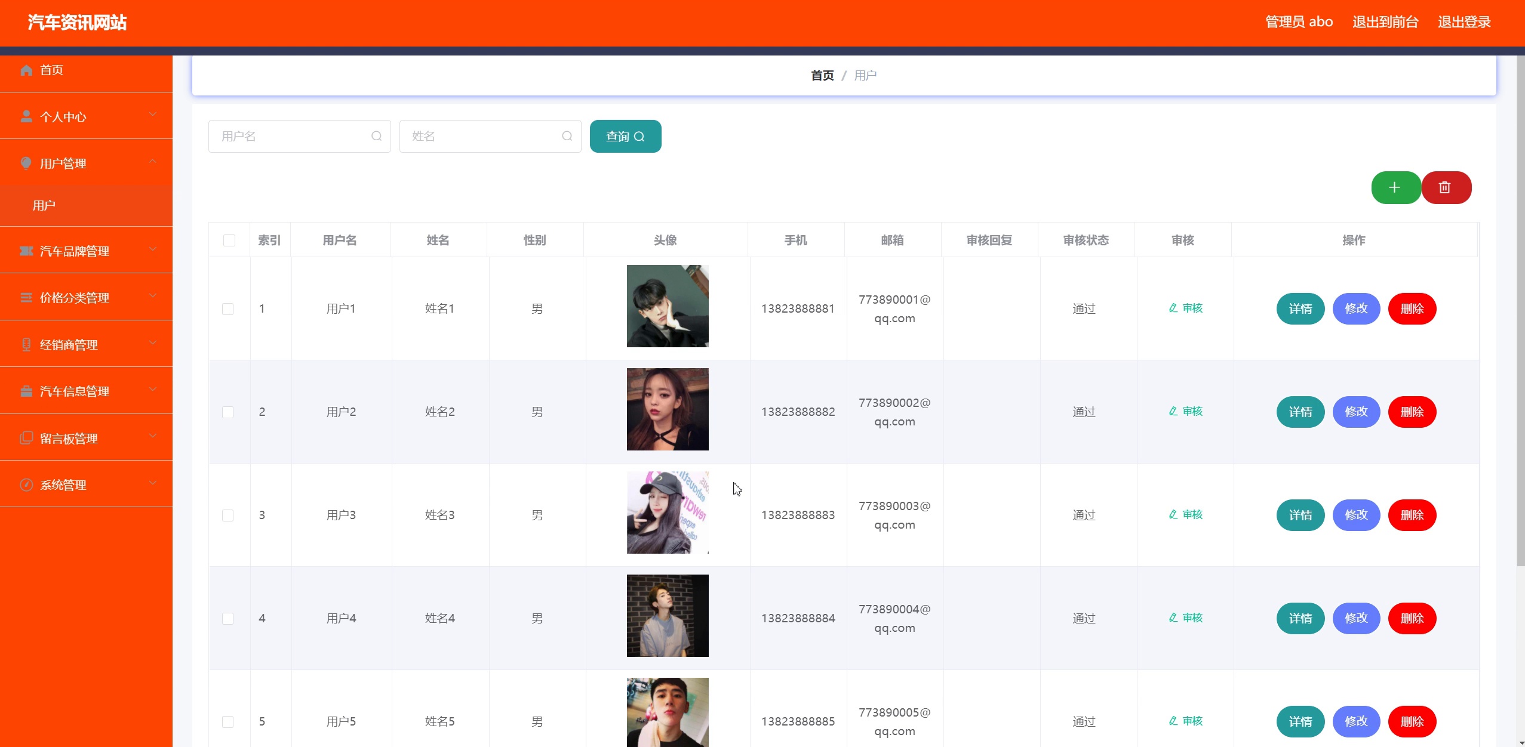1525x747 pixels.
Task: Check the row checkbox for 用户2
Action: point(228,412)
